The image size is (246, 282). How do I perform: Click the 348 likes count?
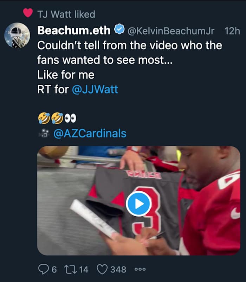(x=118, y=269)
